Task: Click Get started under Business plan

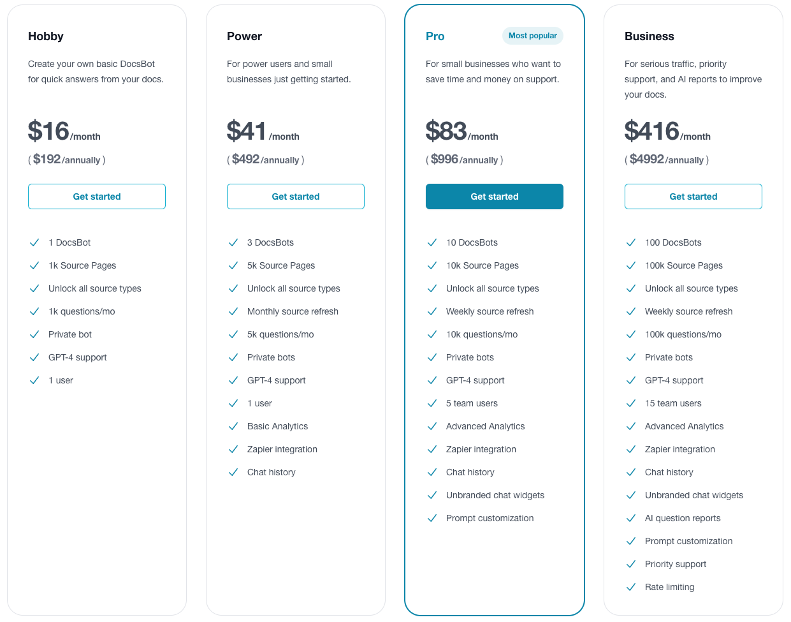Action: [693, 196]
